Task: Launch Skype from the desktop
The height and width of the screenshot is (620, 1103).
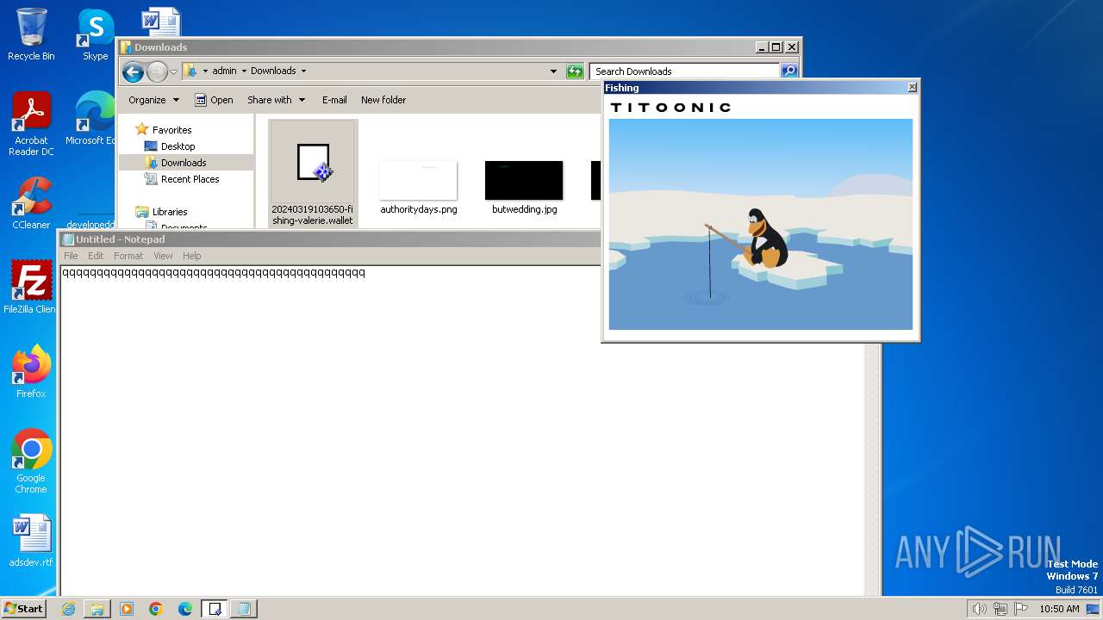Action: 95,34
